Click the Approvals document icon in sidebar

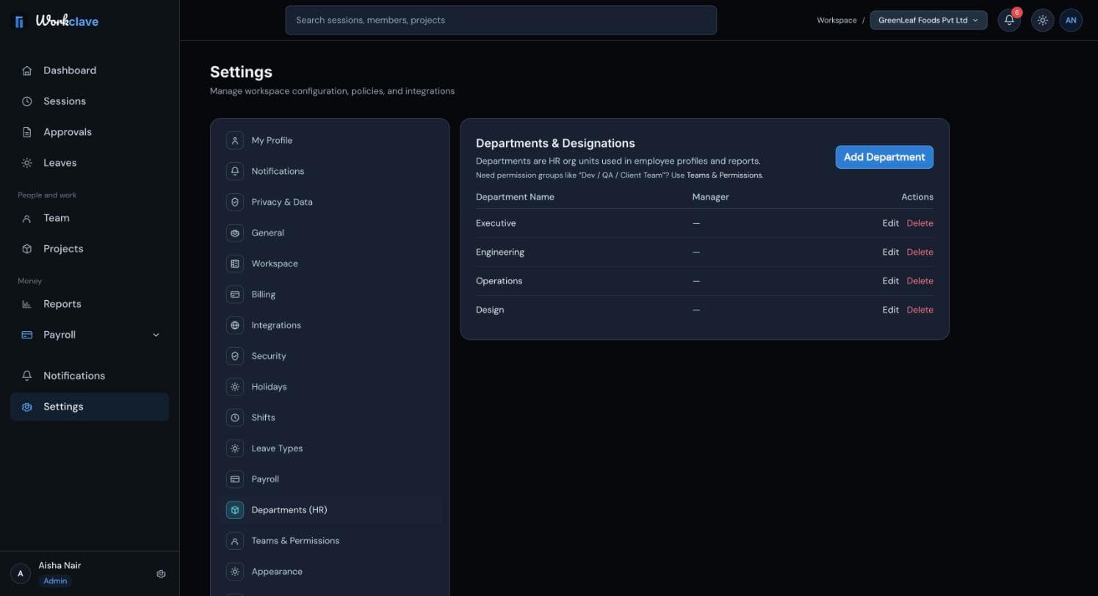click(27, 132)
